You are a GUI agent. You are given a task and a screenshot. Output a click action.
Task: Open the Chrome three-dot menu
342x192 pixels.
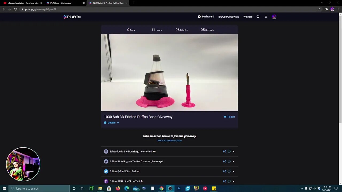click(x=338, y=9)
